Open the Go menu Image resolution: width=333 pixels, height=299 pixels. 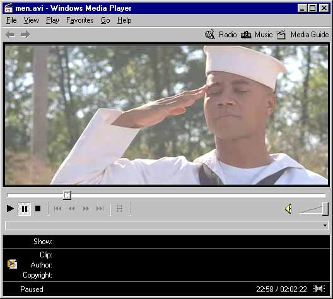click(105, 20)
